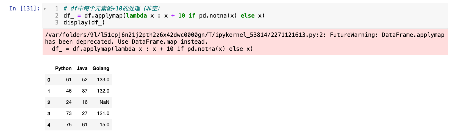Click the Python column header
Image resolution: width=455 pixels, height=134 pixels.
63,68
